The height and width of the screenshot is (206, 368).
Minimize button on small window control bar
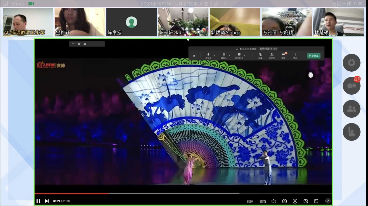point(73,44)
